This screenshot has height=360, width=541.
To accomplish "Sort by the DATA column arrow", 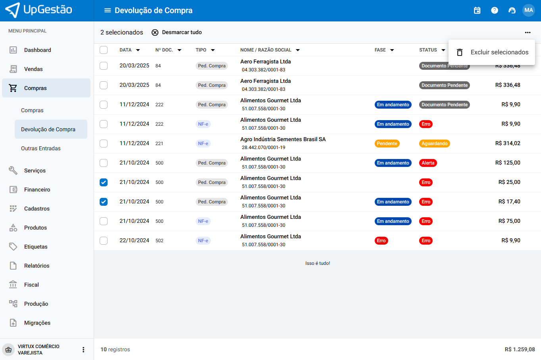I will tap(138, 50).
